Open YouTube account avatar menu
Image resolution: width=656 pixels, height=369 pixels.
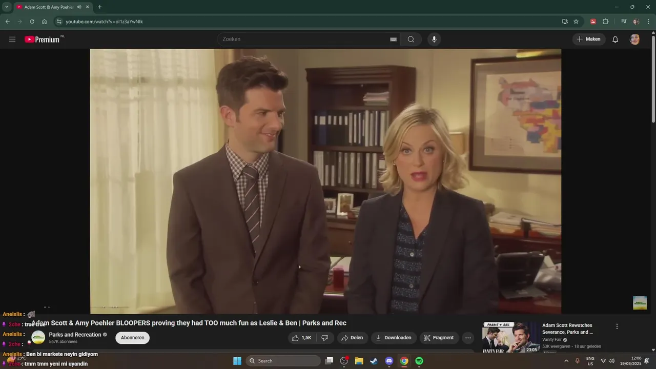coord(634,39)
